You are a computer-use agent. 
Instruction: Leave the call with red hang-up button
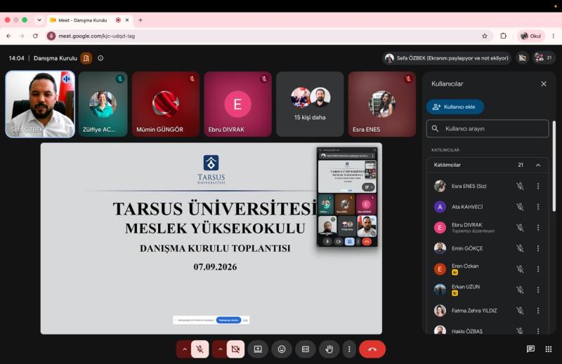point(372,349)
